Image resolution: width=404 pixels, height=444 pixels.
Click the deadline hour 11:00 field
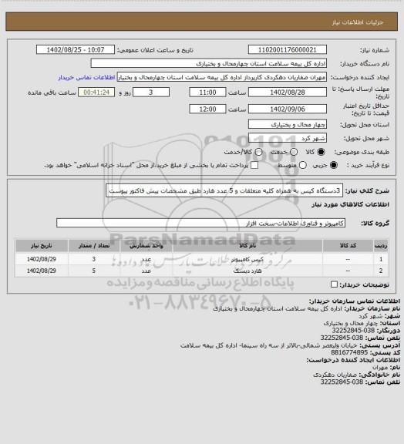(x=207, y=92)
